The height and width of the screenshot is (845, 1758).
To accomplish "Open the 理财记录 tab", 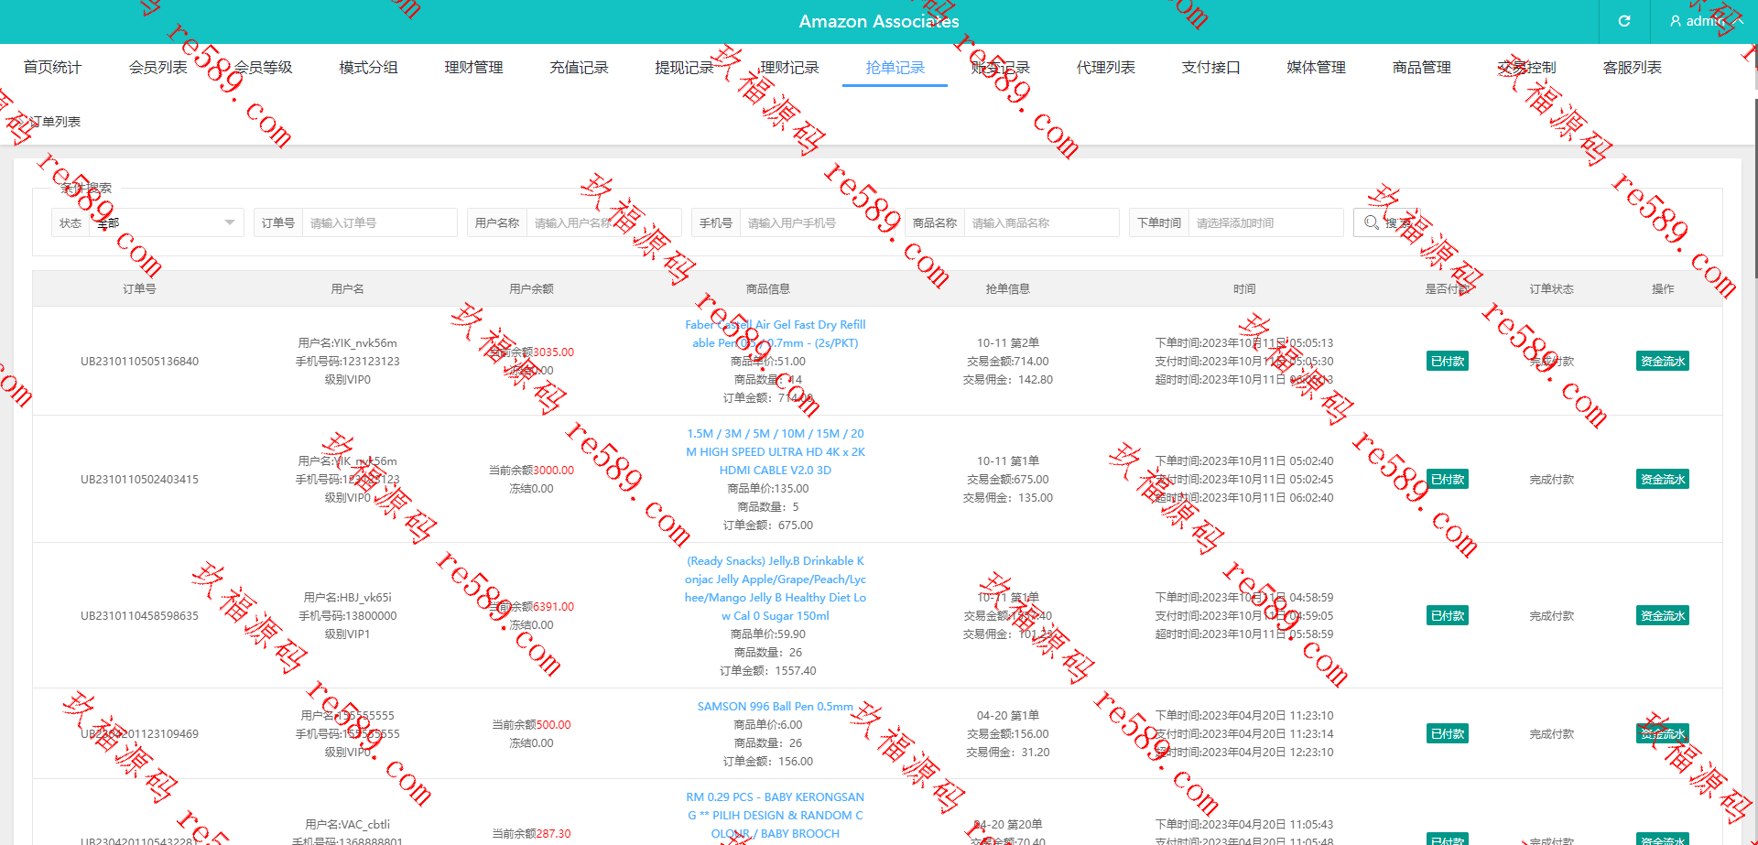I will point(789,68).
